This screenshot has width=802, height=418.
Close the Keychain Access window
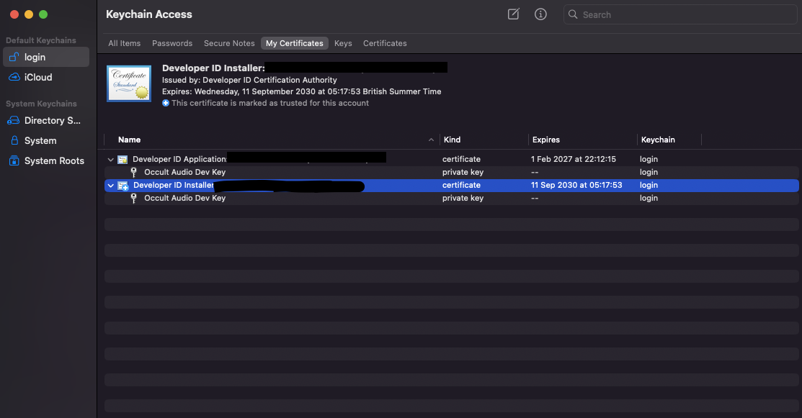click(x=14, y=14)
